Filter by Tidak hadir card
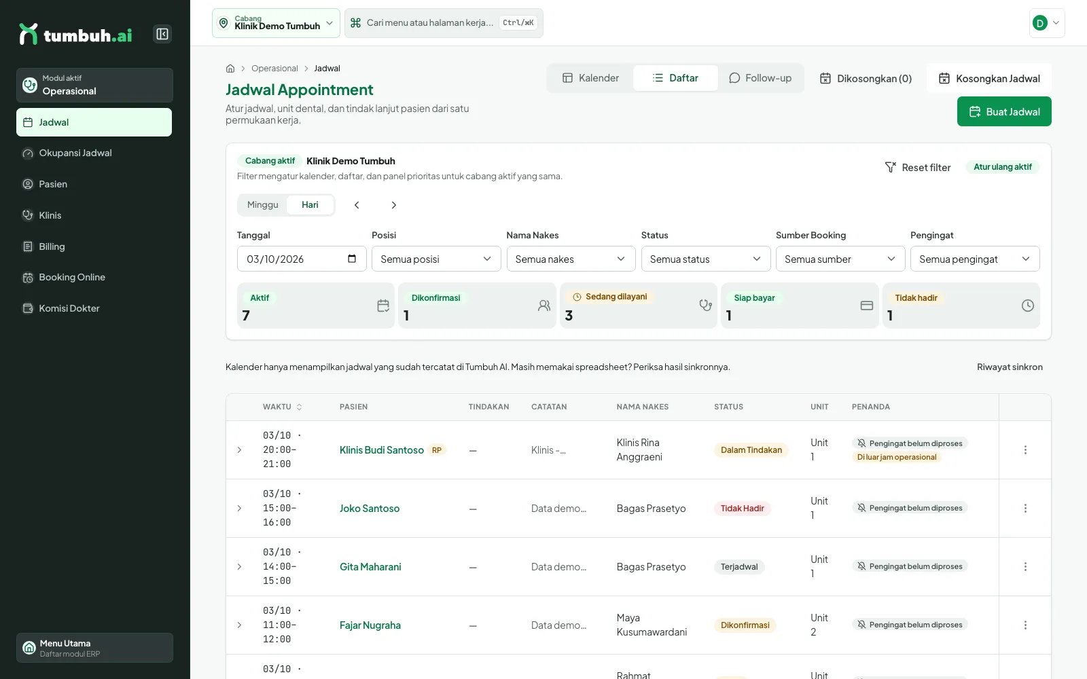This screenshot has width=1087, height=679. [961, 306]
